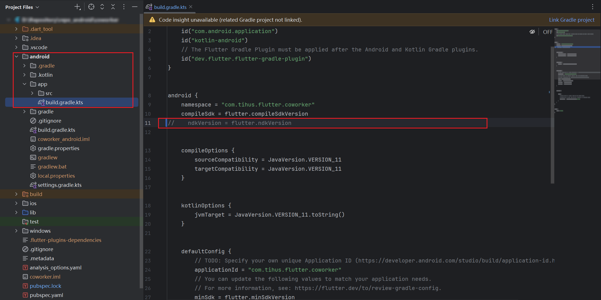Open the Project Files view dropdown
Screen dimensions: 601x300
click(x=22, y=7)
